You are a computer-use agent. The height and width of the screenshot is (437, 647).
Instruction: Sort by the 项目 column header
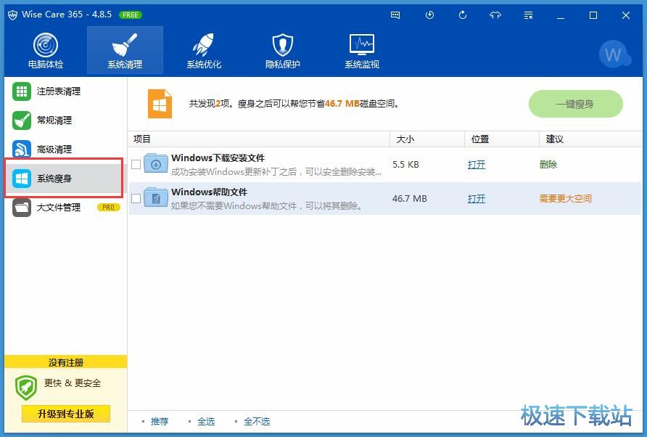click(259, 139)
